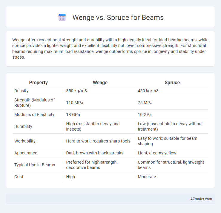Click the 'Modulus of Elasticity' label

click(34, 115)
